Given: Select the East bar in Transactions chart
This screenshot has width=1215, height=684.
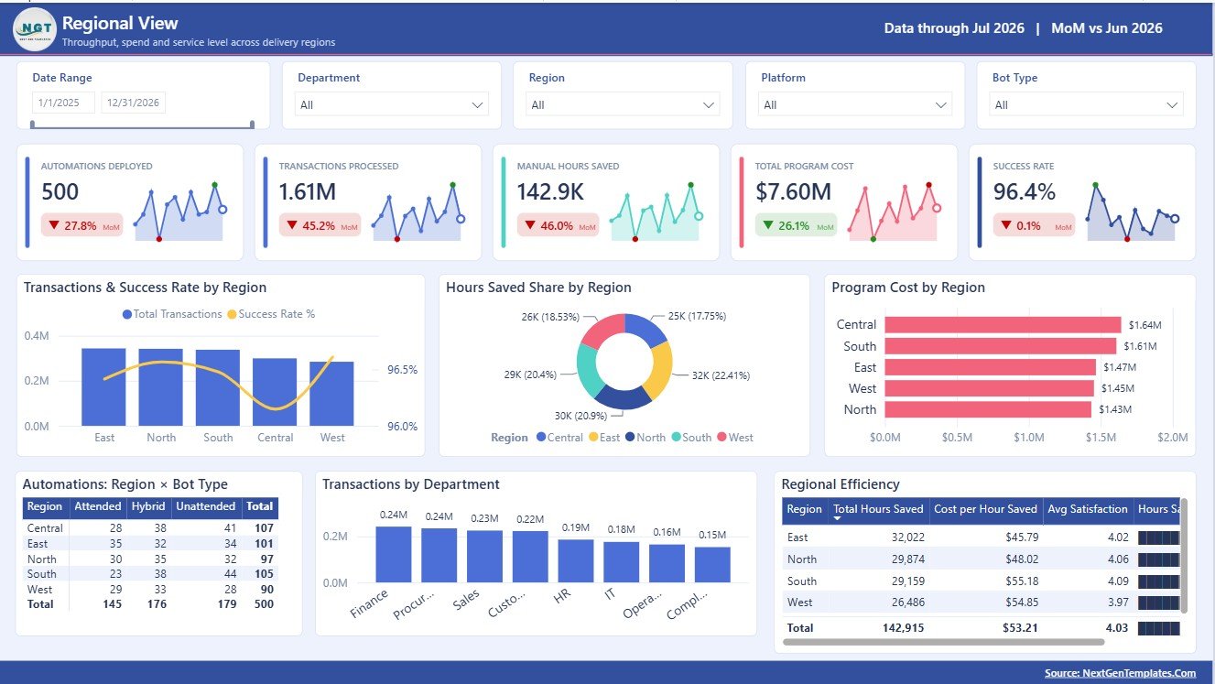Looking at the screenshot, I should tap(103, 386).
